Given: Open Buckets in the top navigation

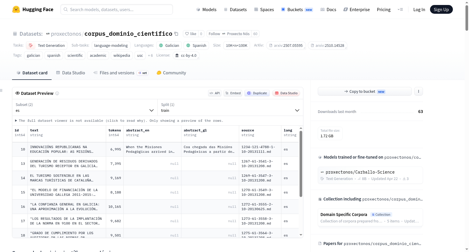Looking at the screenshot, I should pyautogui.click(x=297, y=9).
